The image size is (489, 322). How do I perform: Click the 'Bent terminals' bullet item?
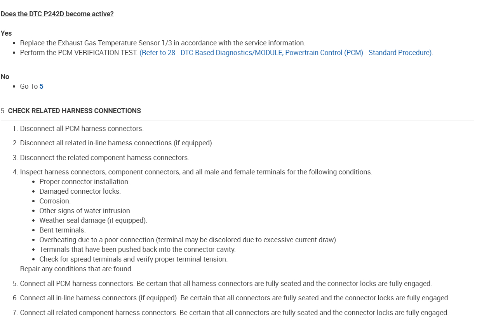tap(62, 230)
